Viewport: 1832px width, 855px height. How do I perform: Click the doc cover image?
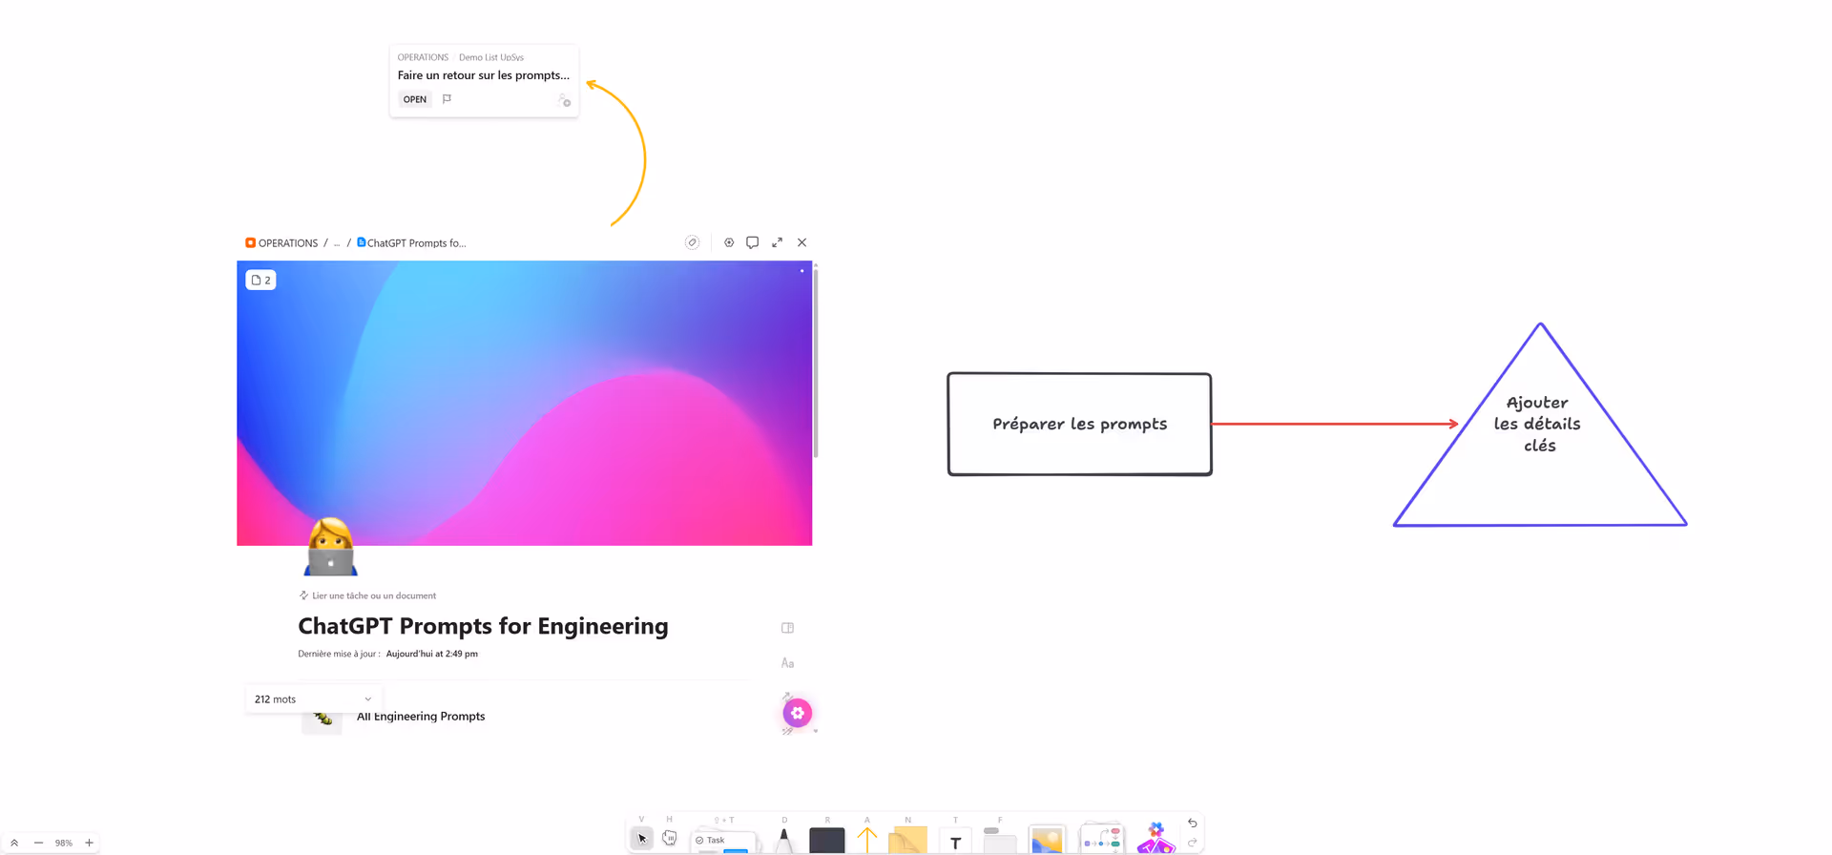pos(524,403)
